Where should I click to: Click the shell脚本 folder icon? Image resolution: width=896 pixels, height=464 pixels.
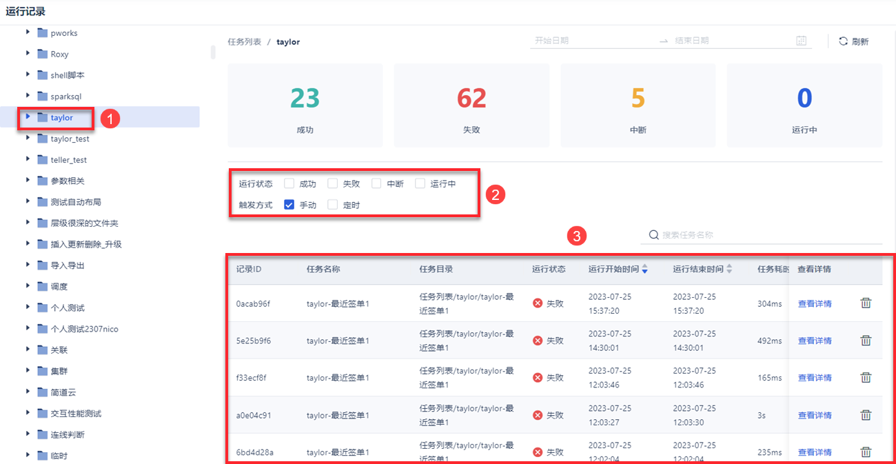(x=42, y=75)
